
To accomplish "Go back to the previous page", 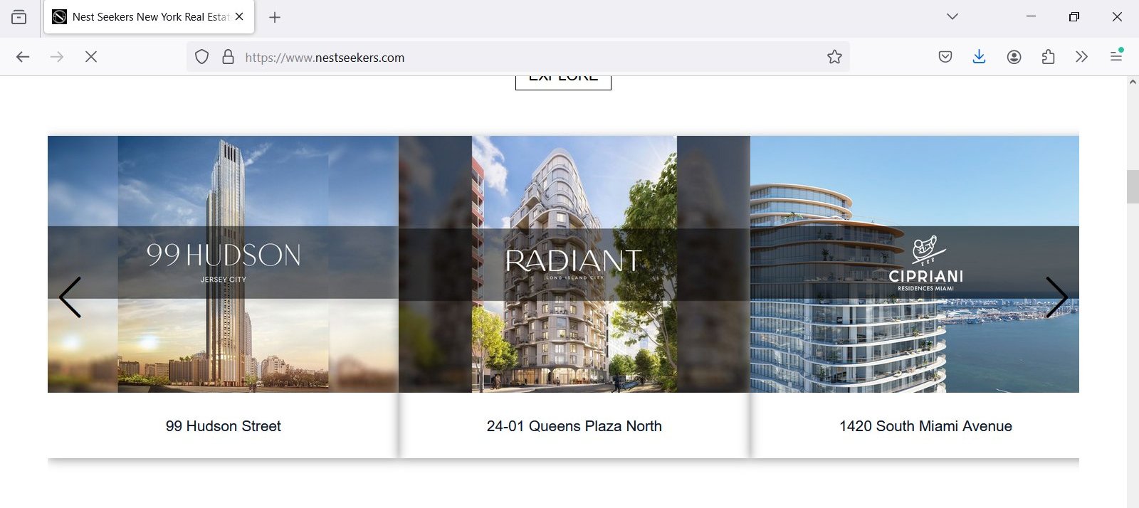I will 23,57.
